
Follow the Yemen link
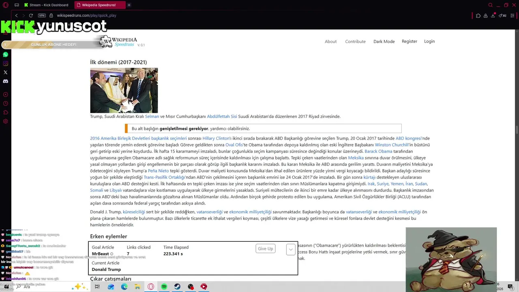point(397,184)
